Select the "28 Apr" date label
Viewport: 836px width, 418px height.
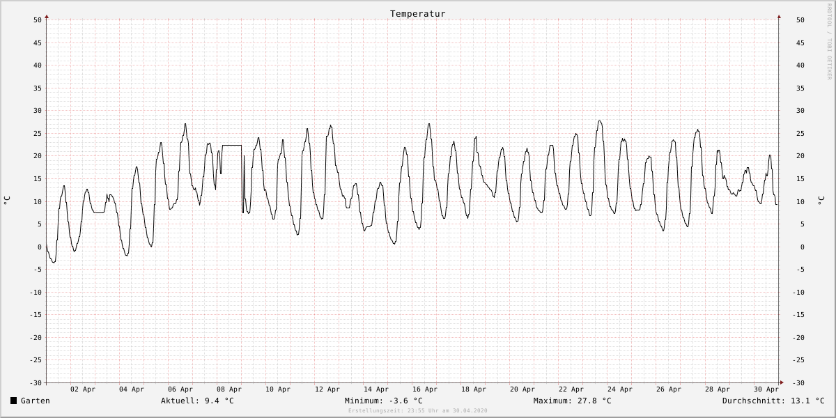(x=718, y=389)
